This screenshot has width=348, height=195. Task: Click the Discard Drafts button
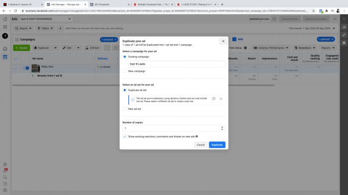(x=290, y=19)
